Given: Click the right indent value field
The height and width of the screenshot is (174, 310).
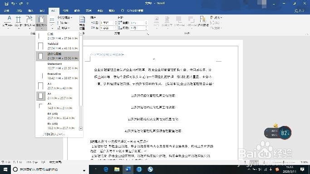Looking at the screenshot, I should pyautogui.click(x=107, y=28).
